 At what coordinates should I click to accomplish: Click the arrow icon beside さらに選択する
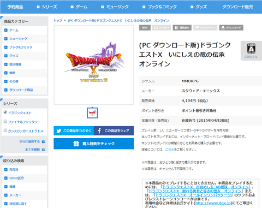click(43, 141)
